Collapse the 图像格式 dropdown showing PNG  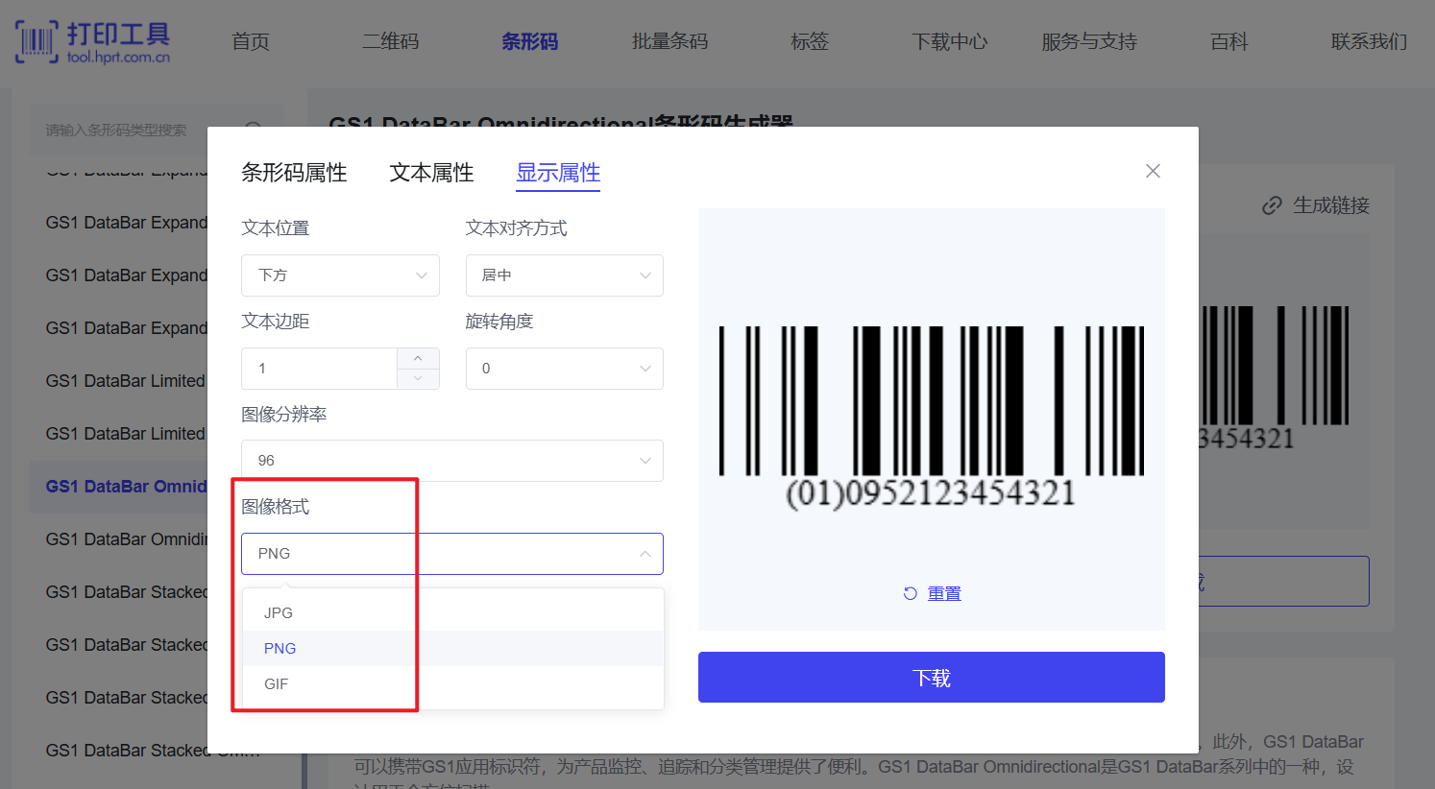pyautogui.click(x=452, y=554)
